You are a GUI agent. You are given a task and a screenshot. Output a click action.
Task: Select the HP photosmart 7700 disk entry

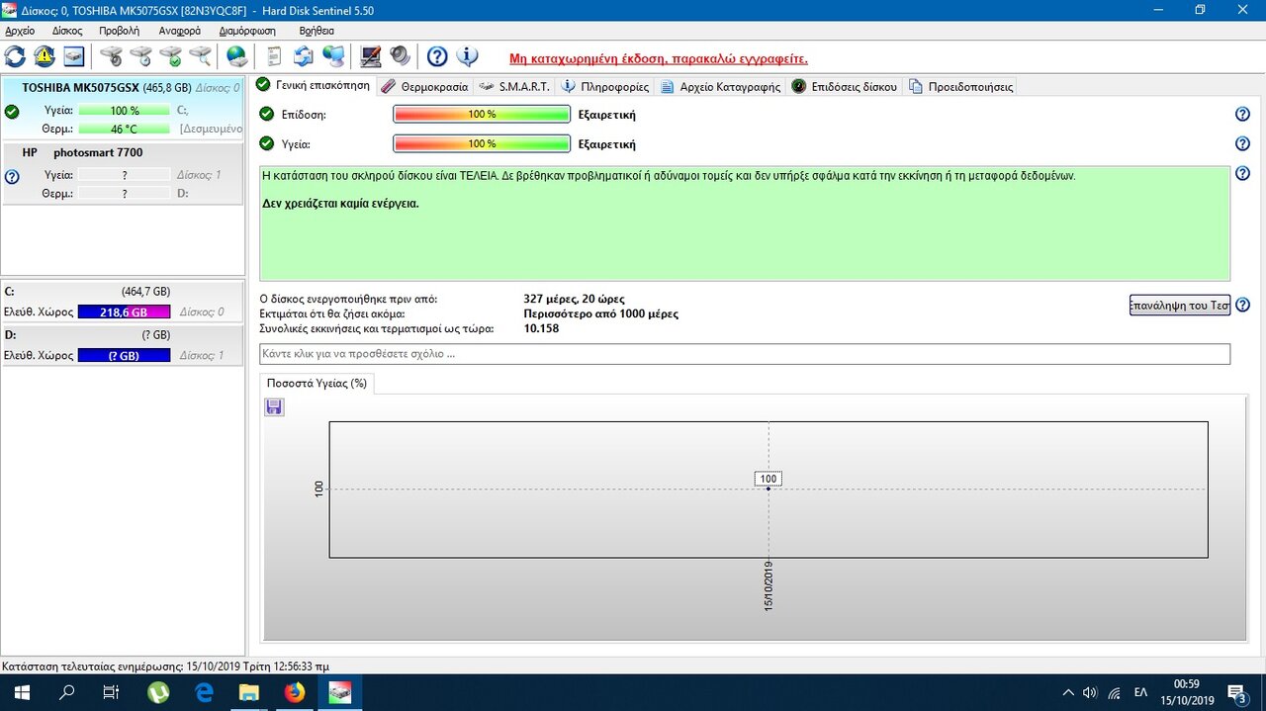coord(123,173)
